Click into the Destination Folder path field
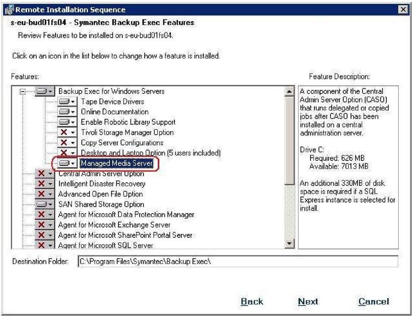 [238, 261]
